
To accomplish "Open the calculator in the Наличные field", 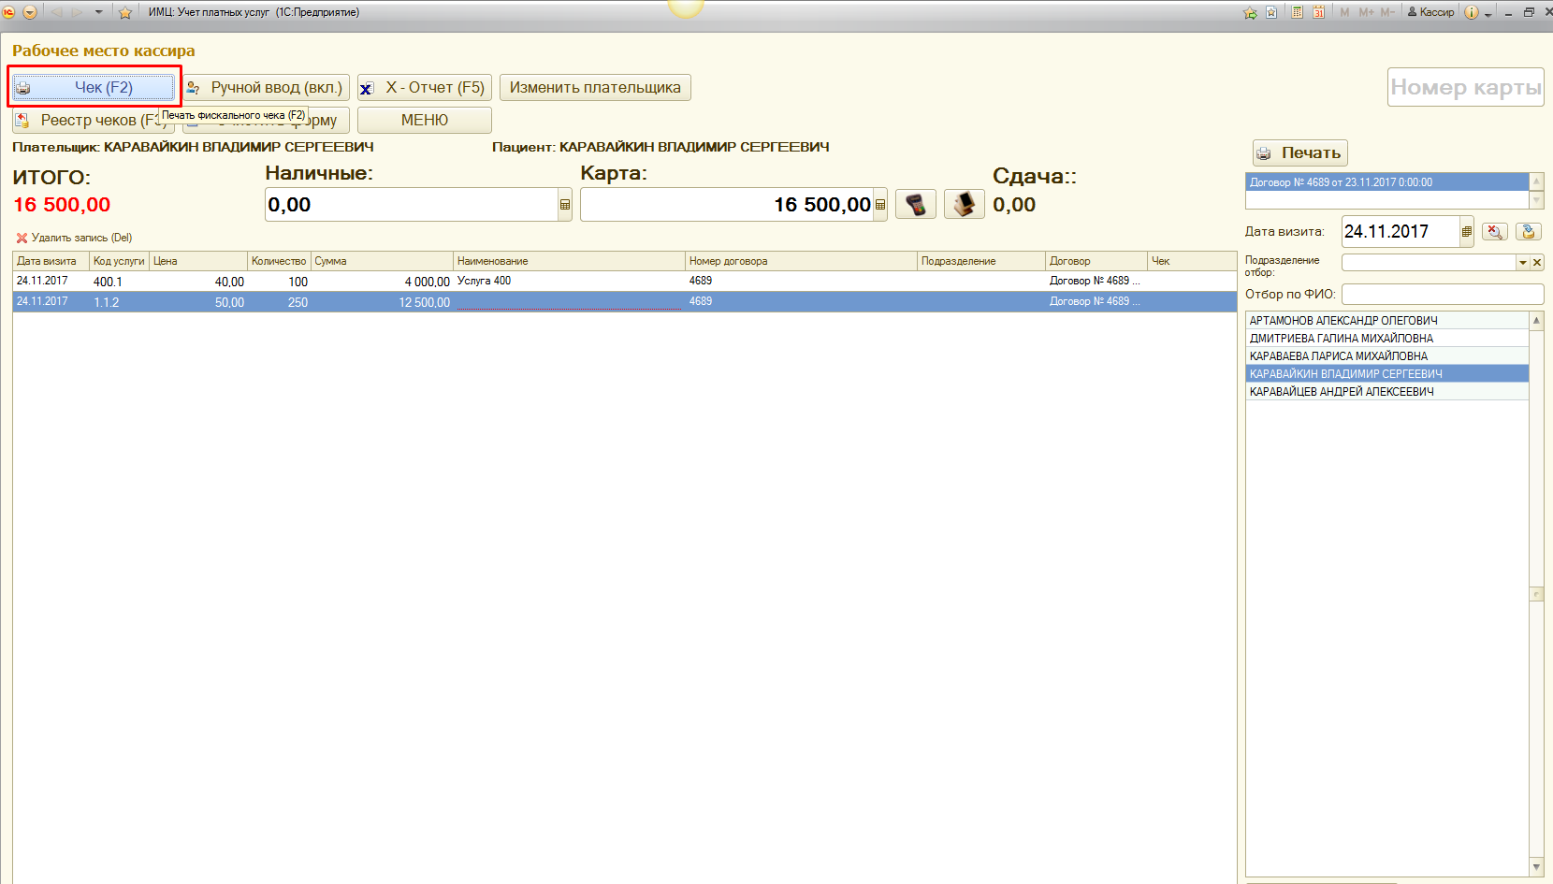I will click(565, 205).
